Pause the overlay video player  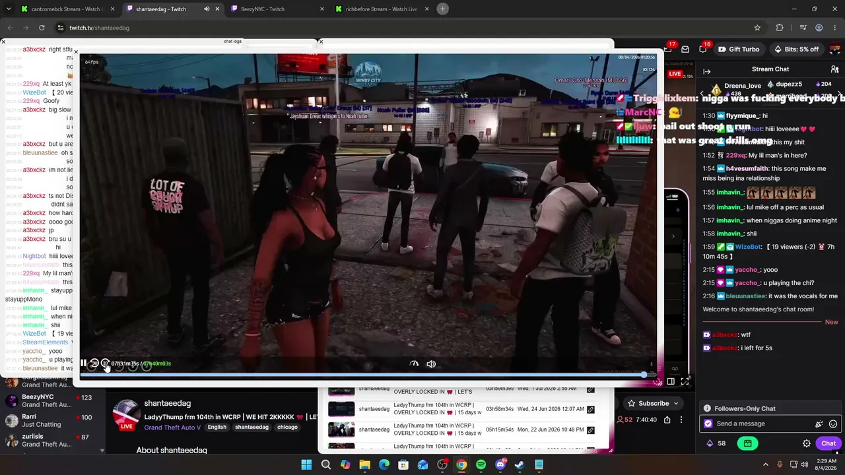84,364
